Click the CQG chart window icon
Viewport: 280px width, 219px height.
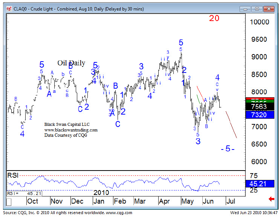click(9, 9)
